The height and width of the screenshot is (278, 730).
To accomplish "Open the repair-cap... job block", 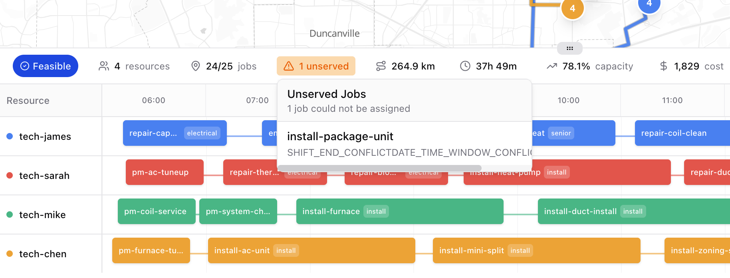I will (x=175, y=133).
